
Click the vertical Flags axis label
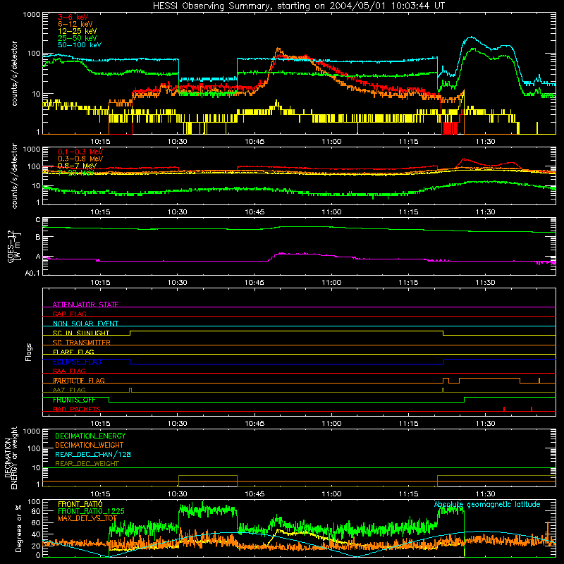coord(29,352)
